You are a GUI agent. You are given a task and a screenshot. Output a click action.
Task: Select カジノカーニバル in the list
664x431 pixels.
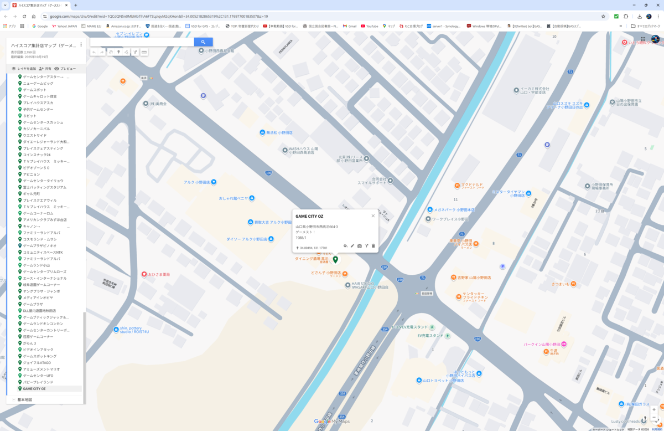(x=37, y=129)
